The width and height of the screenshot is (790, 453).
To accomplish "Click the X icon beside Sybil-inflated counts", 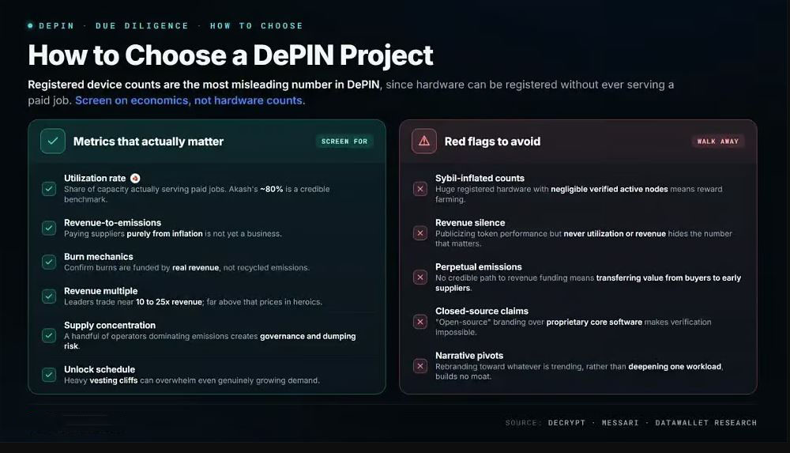I will [x=420, y=189].
